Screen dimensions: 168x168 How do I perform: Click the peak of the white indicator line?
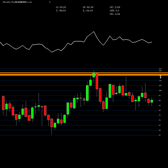coord(94,32)
